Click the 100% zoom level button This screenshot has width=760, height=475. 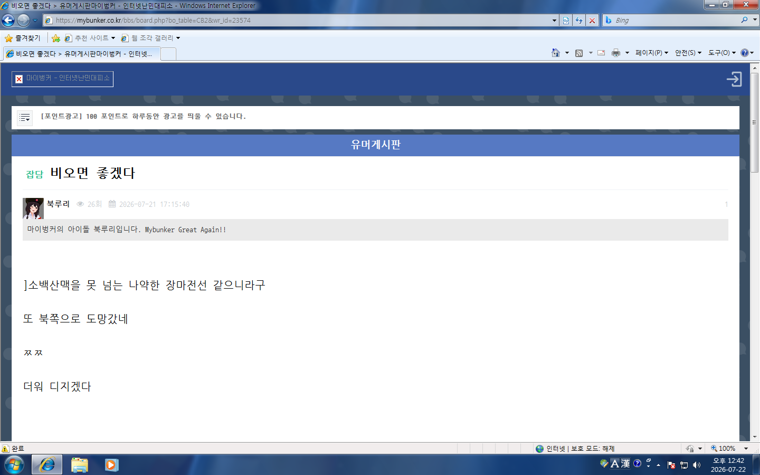[x=723, y=449]
